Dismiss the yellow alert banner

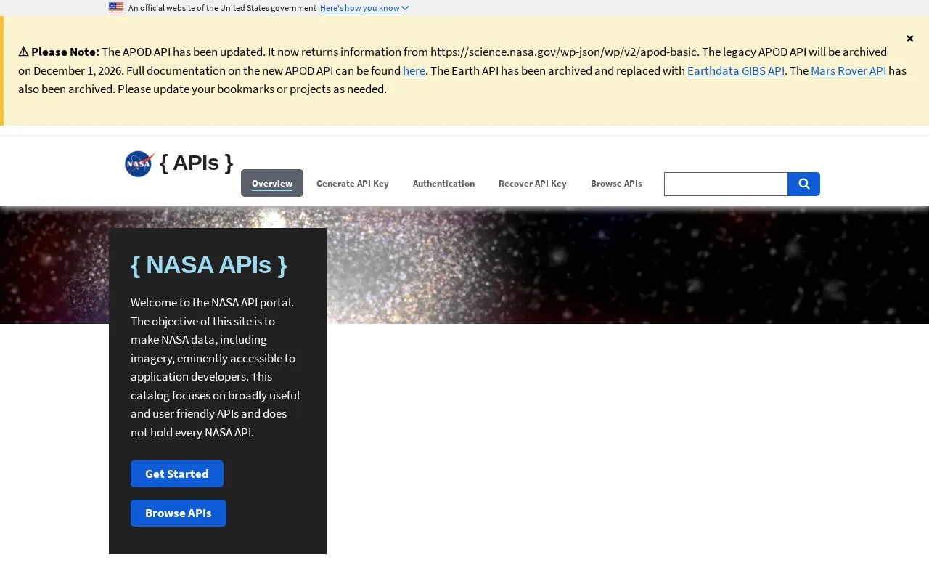[x=909, y=38]
